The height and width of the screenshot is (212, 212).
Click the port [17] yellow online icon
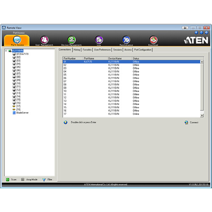[x=14, y=106]
